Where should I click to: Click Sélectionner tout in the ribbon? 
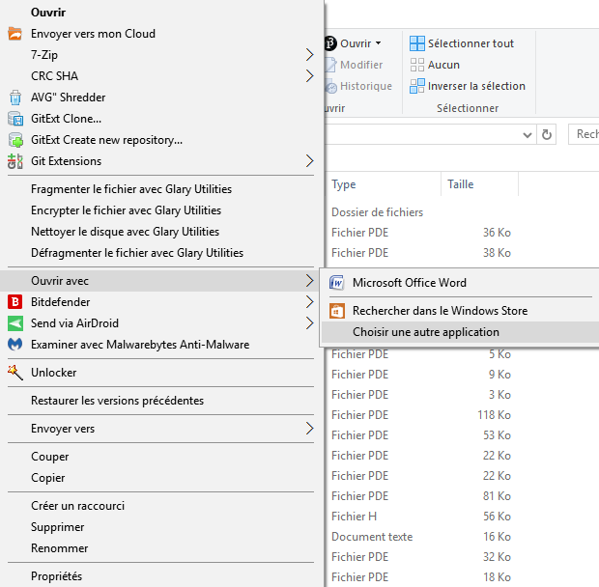click(462, 43)
